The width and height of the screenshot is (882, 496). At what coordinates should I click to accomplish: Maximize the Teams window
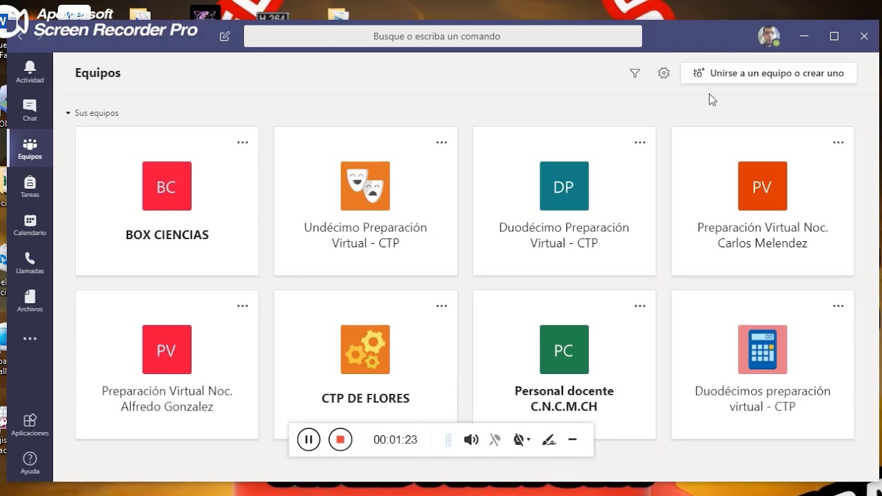(x=834, y=37)
